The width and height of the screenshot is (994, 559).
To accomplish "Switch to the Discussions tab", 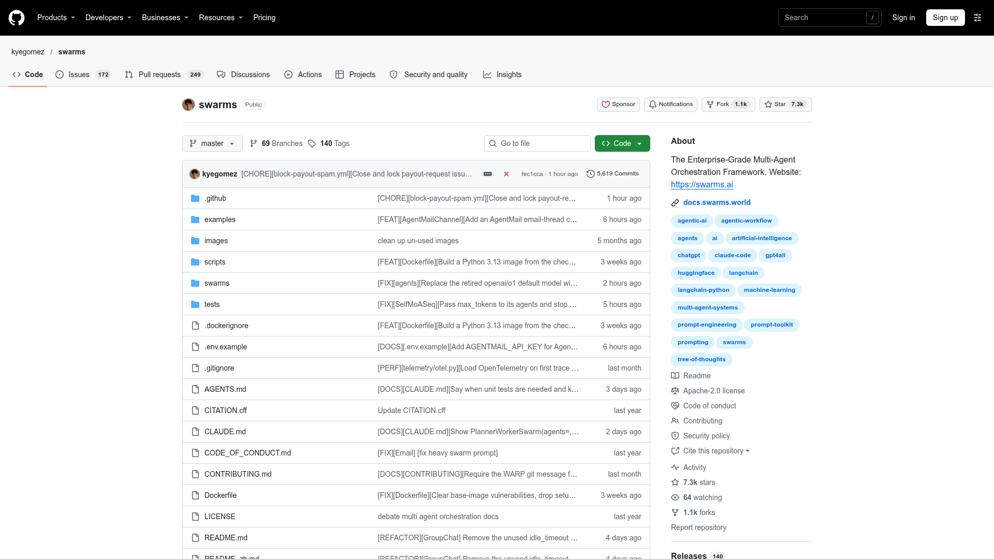I will tap(243, 75).
